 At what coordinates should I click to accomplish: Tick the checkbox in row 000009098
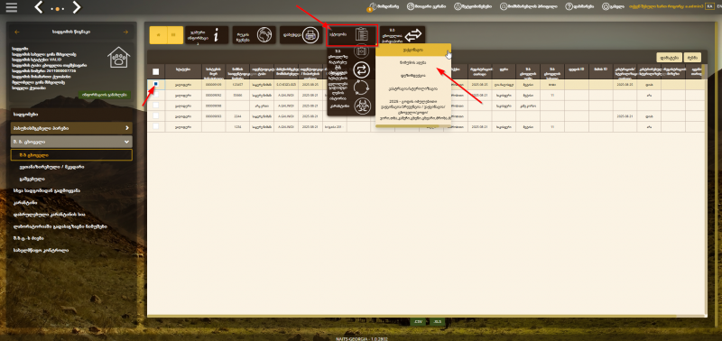[155, 106]
